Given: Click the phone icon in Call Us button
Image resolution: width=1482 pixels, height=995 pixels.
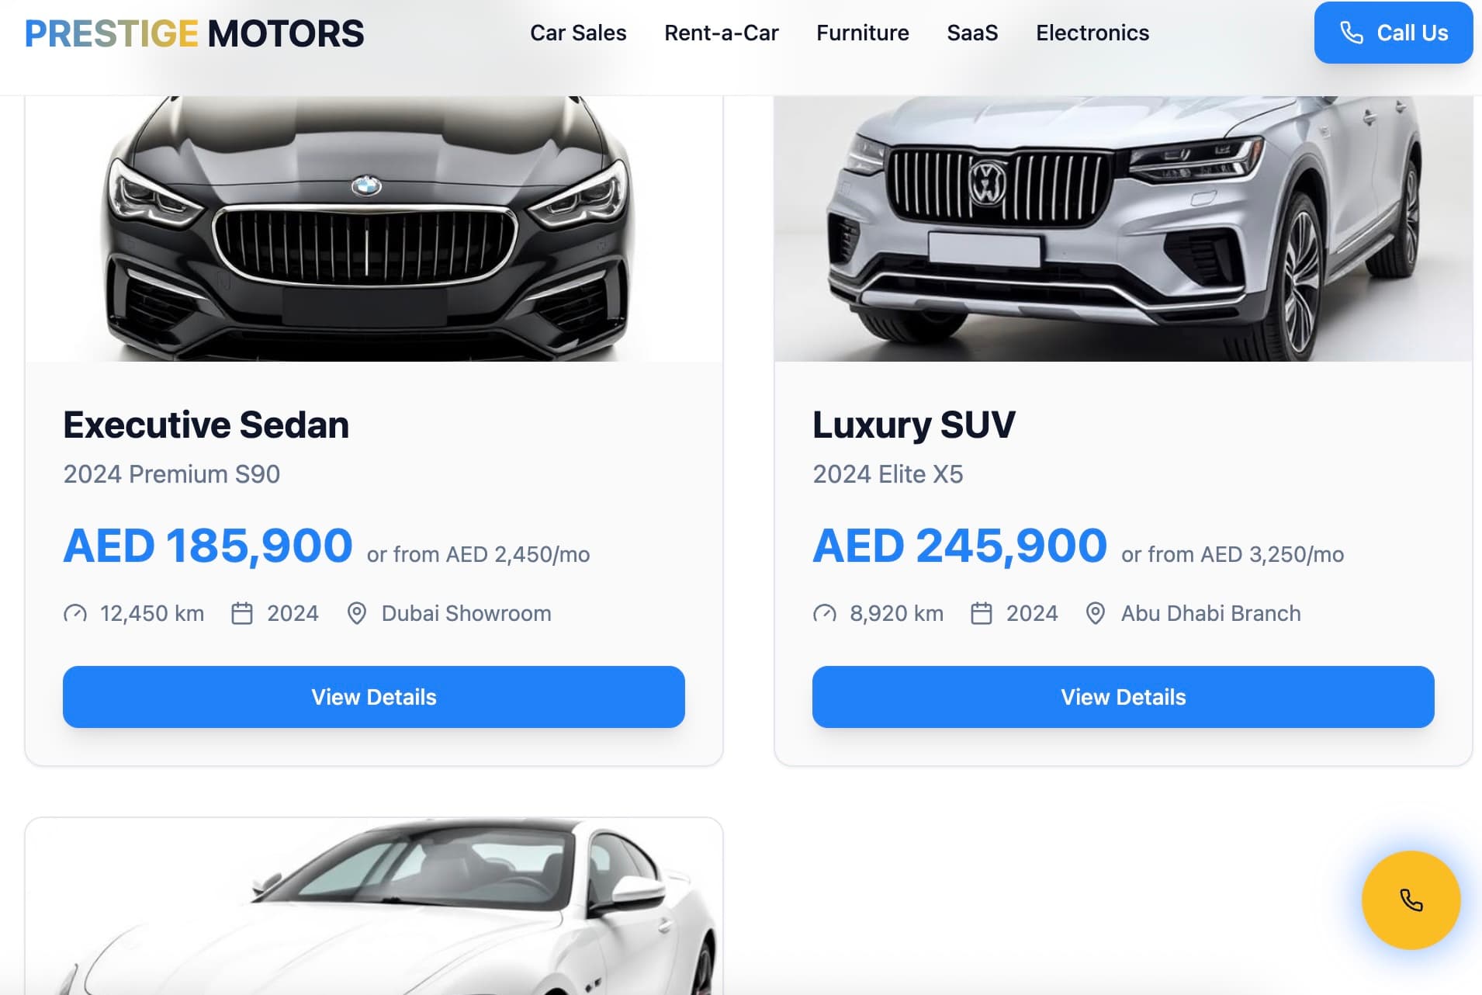Looking at the screenshot, I should (1351, 33).
